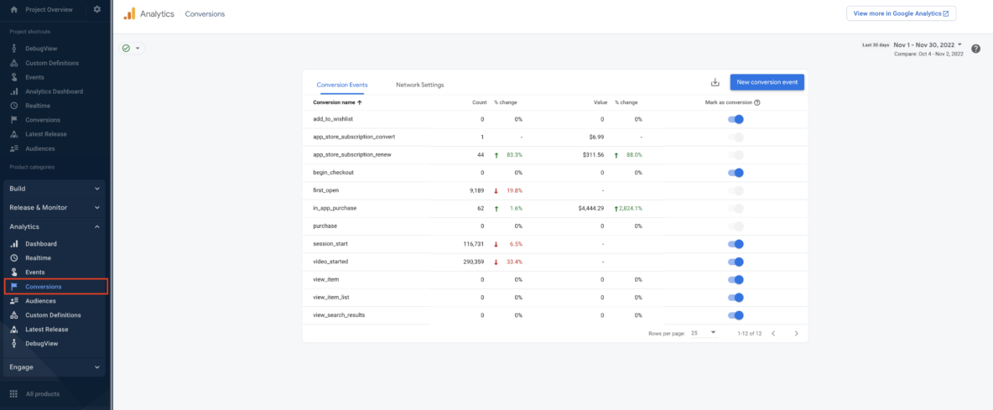This screenshot has height=410, width=993.
Task: Sort by the Conversion name column header
Action: click(x=336, y=102)
